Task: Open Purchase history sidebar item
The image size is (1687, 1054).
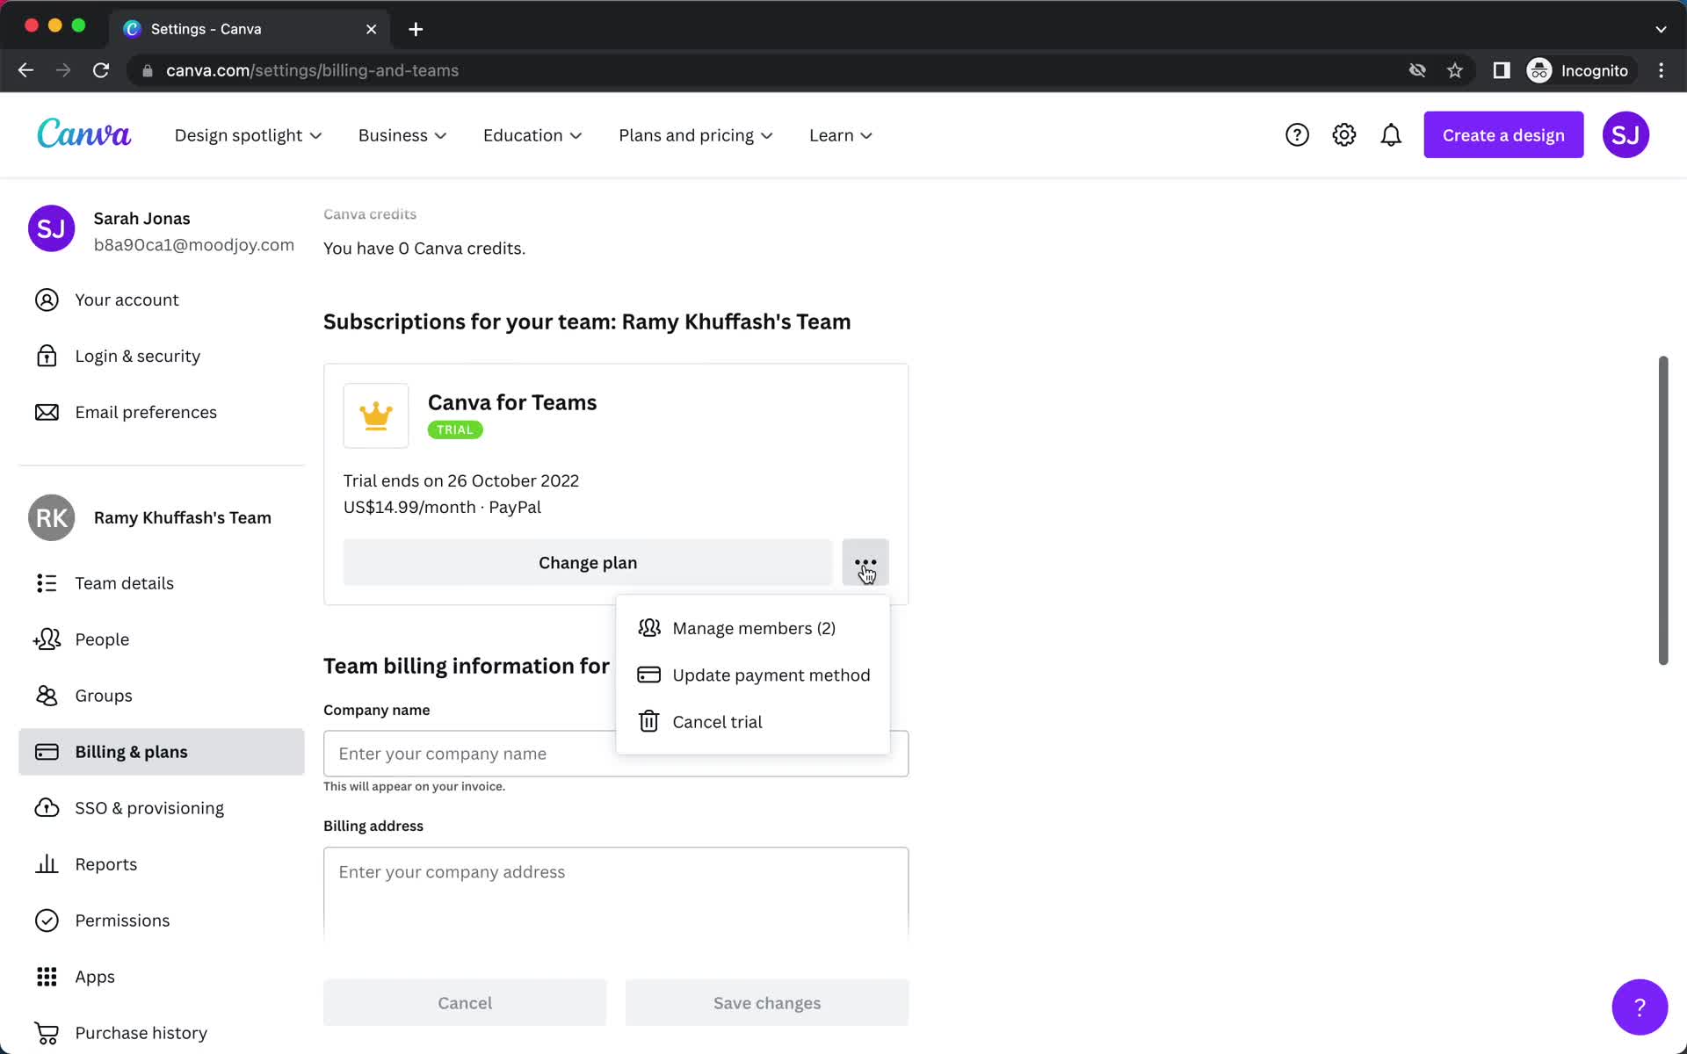Action: click(x=162, y=1033)
